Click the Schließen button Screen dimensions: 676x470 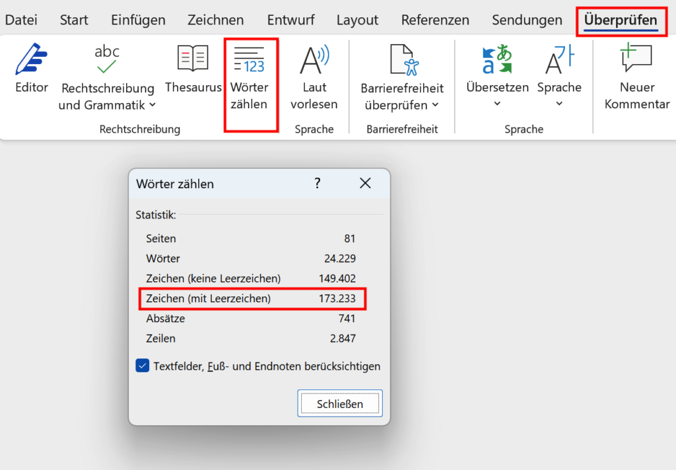[339, 403]
